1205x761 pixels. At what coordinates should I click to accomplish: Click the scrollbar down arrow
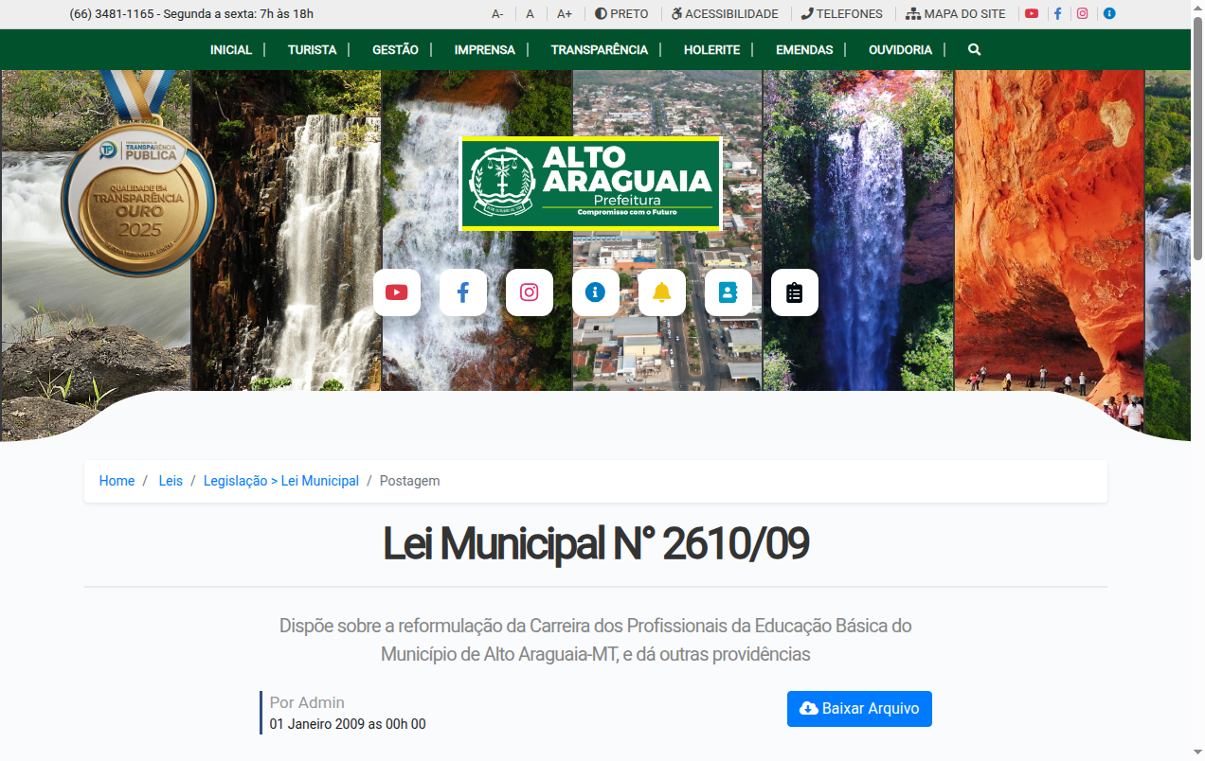click(1197, 753)
